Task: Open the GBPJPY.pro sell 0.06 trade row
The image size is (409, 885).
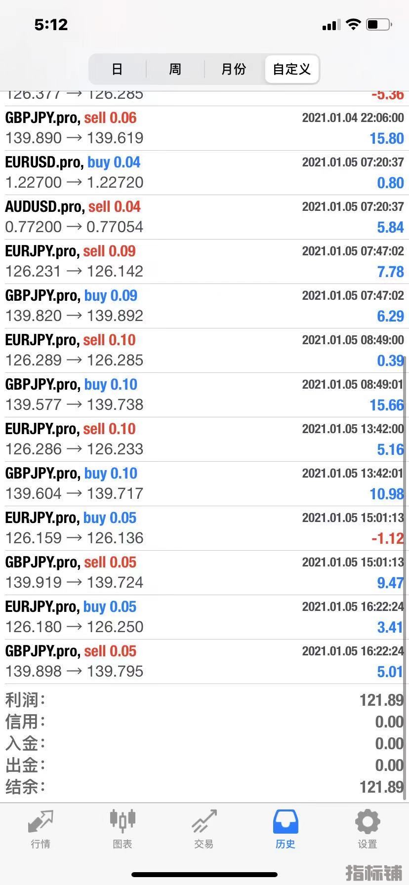Action: [x=204, y=128]
